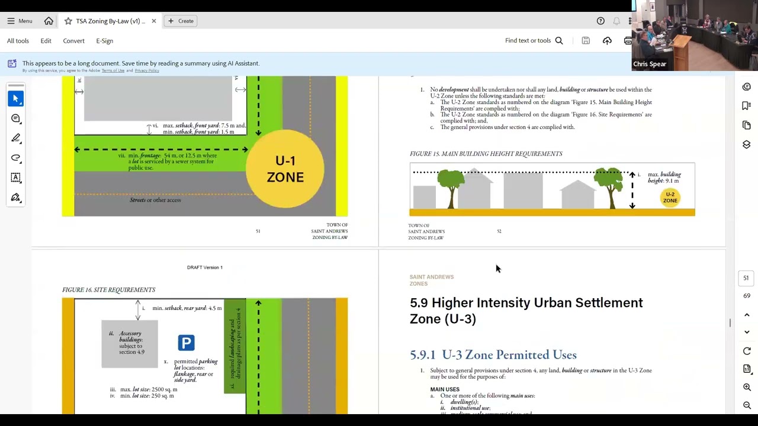Open the Comments panel in right rail

pyautogui.click(x=747, y=86)
